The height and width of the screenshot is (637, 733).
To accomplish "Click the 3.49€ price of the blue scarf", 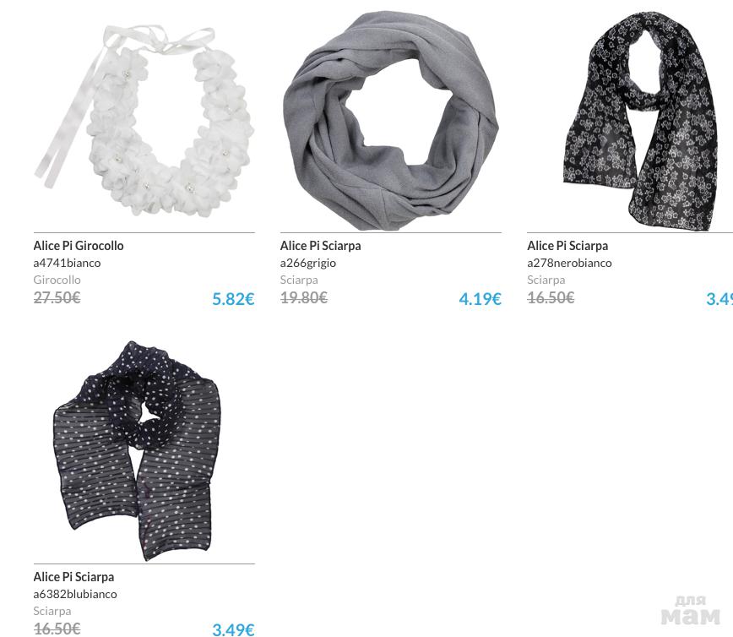I will [233, 629].
